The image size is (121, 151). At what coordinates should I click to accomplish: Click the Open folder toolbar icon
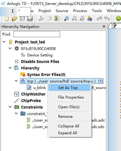[x=14, y=19]
